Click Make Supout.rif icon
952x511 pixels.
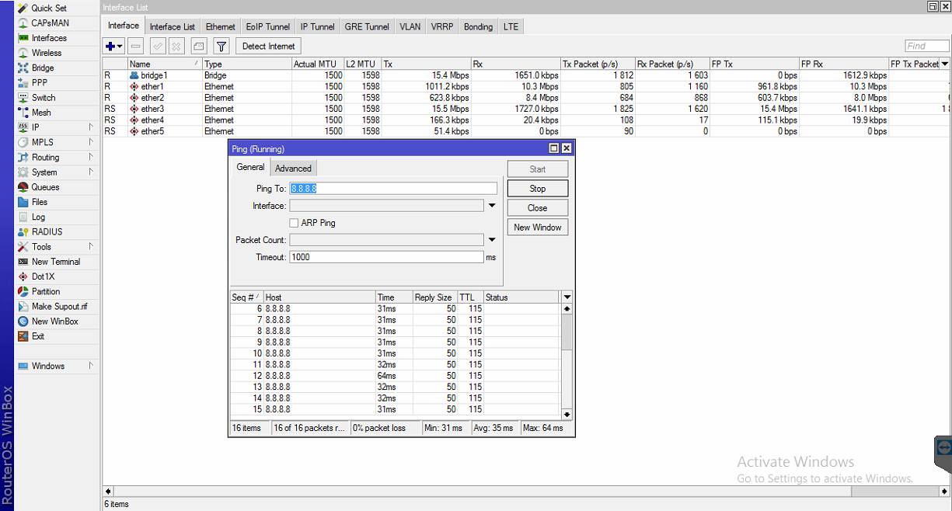23,306
